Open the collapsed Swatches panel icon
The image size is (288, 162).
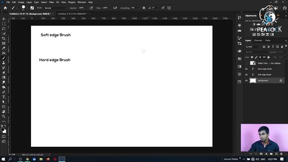(x=239, y=59)
